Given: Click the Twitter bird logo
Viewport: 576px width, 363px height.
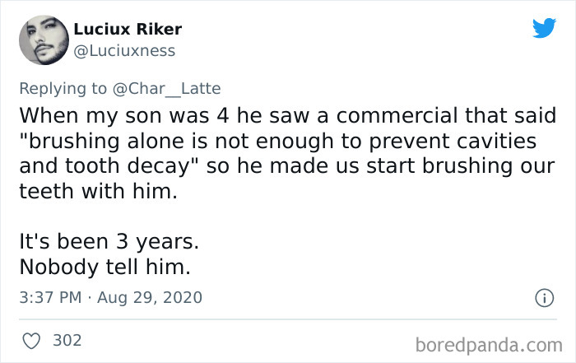Looking at the screenshot, I should [x=544, y=29].
